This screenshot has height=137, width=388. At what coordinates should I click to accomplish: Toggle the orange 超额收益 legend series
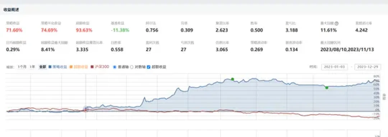coord(79,67)
